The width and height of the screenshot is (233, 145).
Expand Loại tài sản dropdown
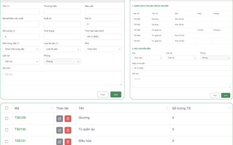point(62,49)
